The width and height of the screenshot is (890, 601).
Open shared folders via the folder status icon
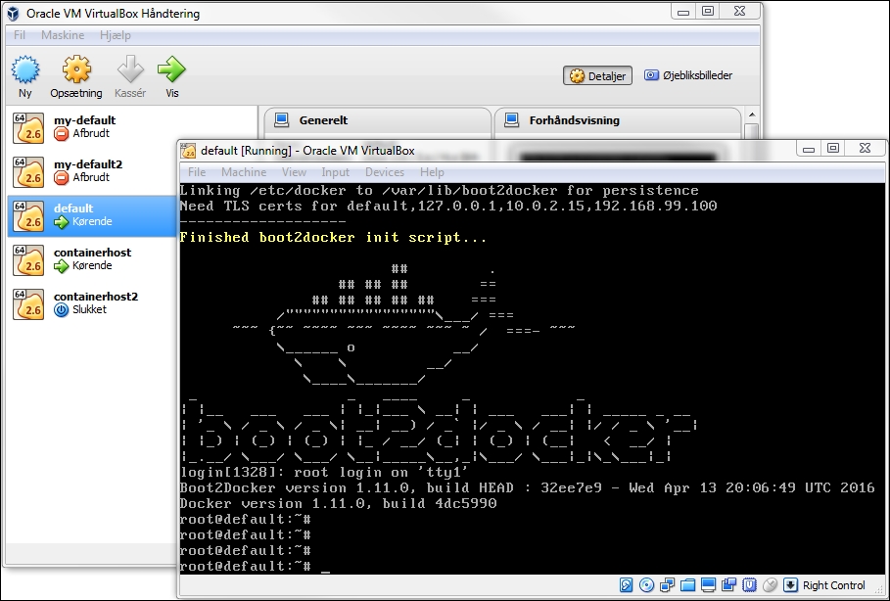click(x=688, y=584)
